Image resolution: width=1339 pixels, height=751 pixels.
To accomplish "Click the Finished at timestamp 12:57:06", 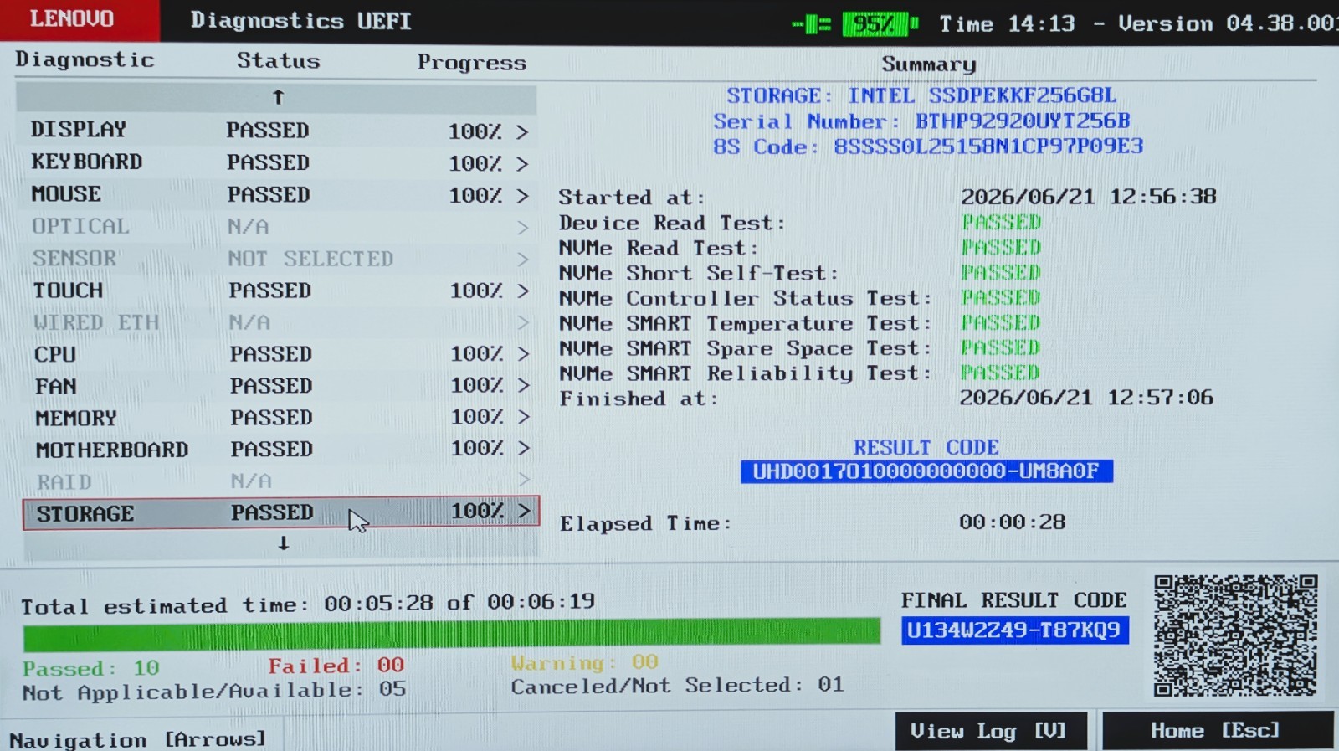I will [x=1086, y=397].
